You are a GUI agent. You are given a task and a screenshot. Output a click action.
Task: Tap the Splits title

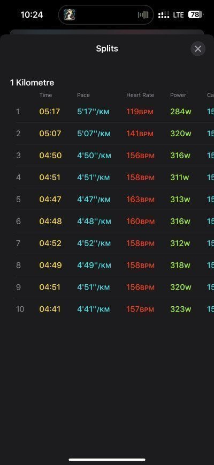pyautogui.click(x=107, y=49)
